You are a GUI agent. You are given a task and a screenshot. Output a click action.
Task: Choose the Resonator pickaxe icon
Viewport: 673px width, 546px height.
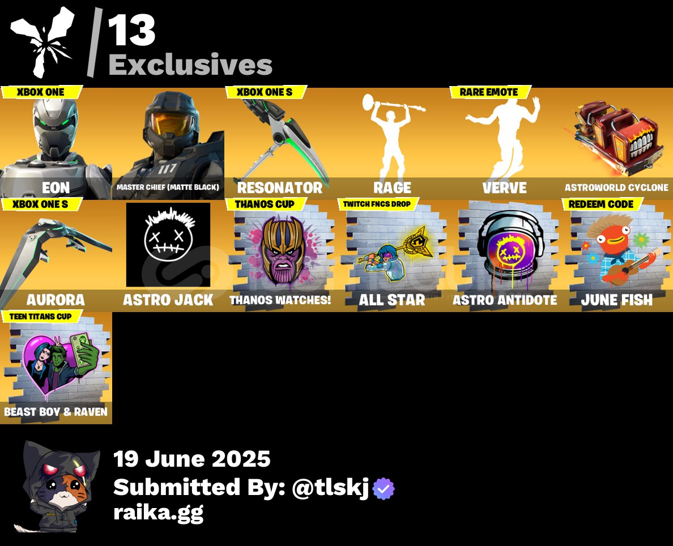[x=280, y=143]
